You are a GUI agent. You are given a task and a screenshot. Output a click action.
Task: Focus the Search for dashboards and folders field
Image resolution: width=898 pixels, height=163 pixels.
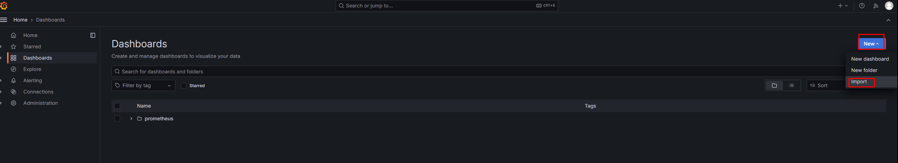click(x=479, y=71)
